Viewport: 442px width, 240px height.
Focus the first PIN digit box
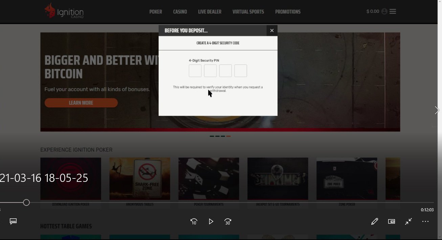tap(195, 71)
